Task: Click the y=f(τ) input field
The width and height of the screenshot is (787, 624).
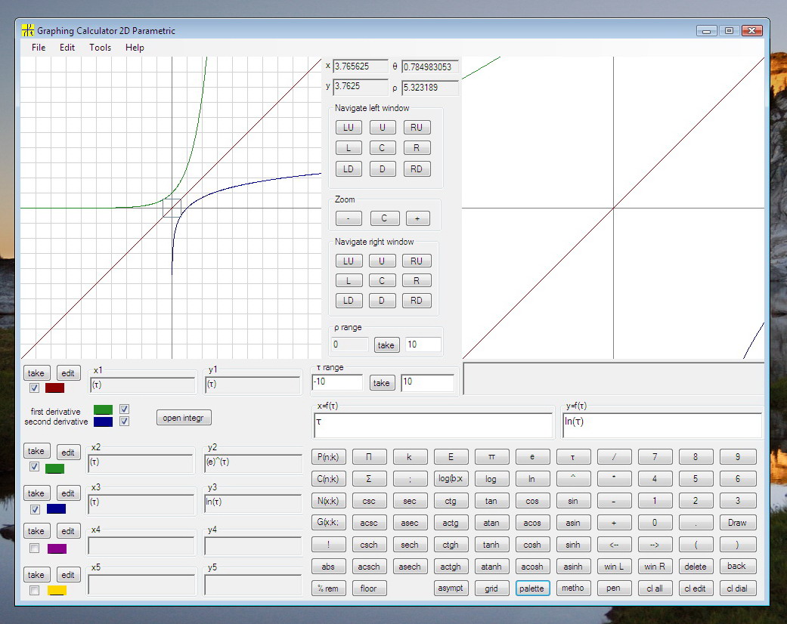Action: [662, 425]
